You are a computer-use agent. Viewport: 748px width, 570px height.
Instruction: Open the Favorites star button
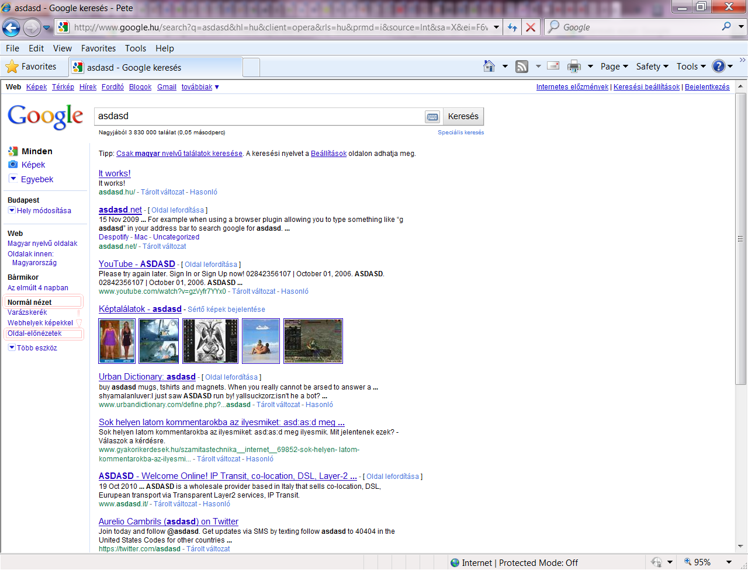tap(32, 67)
